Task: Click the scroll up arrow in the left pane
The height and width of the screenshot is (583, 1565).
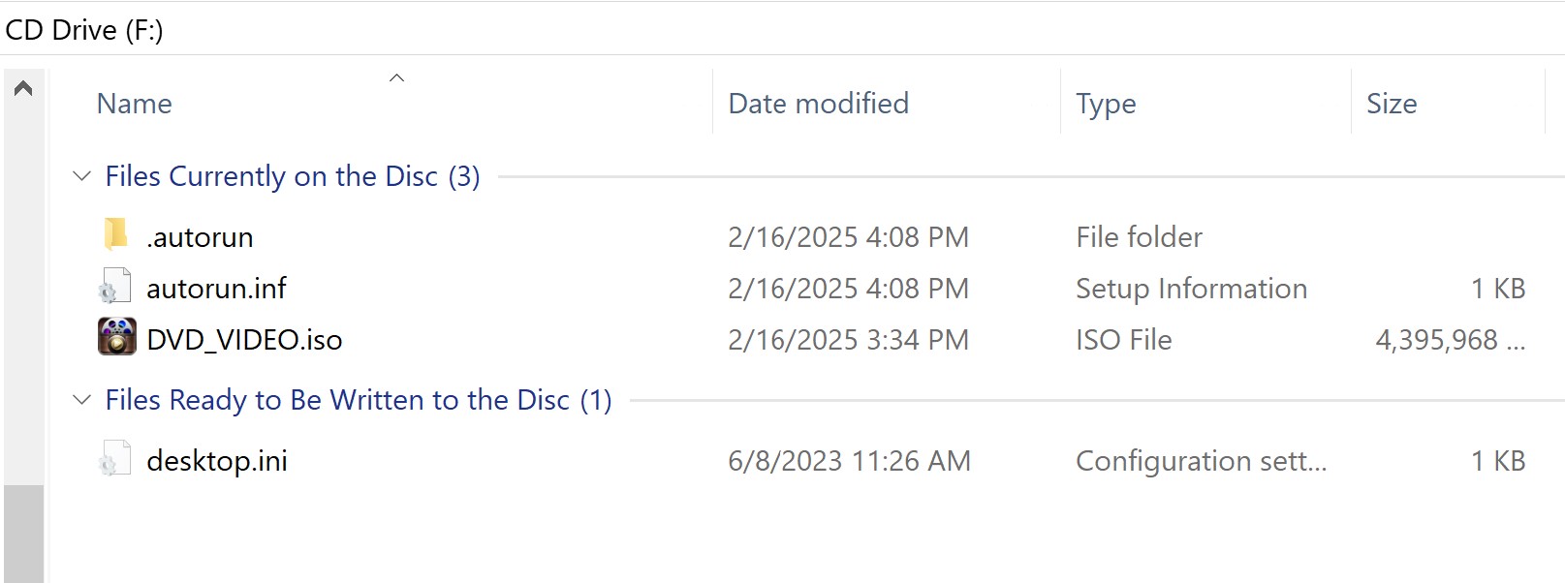Action: [24, 89]
